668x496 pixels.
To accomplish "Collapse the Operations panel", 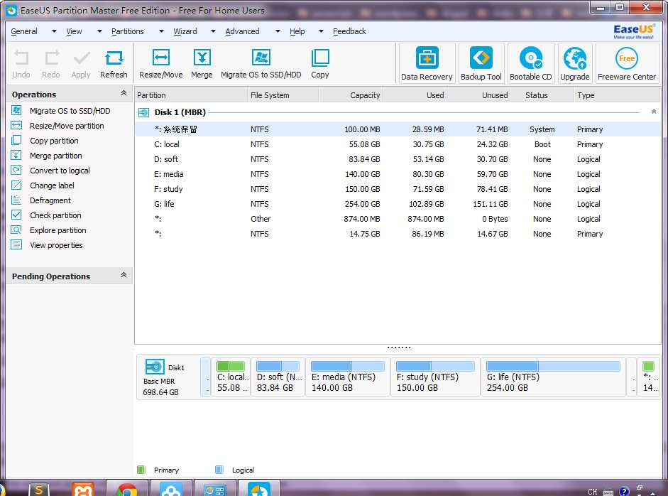I will coord(124,94).
